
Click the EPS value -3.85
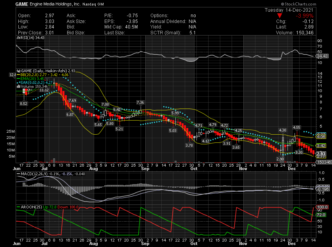(132, 21)
